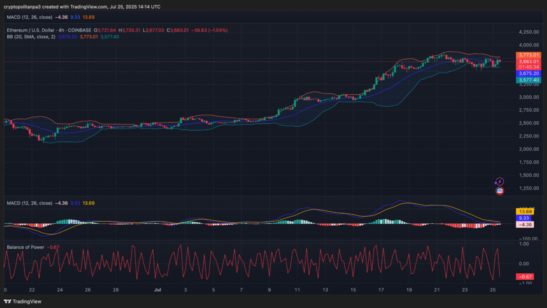This screenshot has width=547, height=308.
Task: Click the pink -4.36 MACD histogram tag
Action: coord(525,224)
